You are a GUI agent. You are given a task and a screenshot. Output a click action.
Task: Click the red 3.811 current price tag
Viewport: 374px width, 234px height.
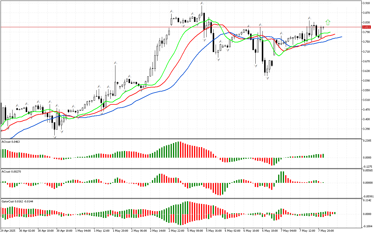[x=366, y=27]
